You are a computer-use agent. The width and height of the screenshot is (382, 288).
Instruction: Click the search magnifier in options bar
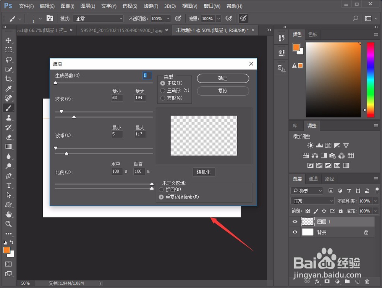pyautogui.click(x=355, y=18)
